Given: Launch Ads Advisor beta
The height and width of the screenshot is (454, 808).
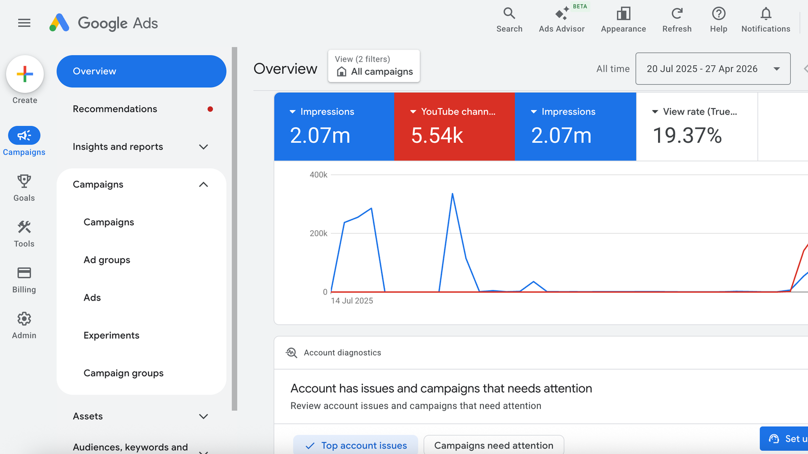Looking at the screenshot, I should 562,20.
